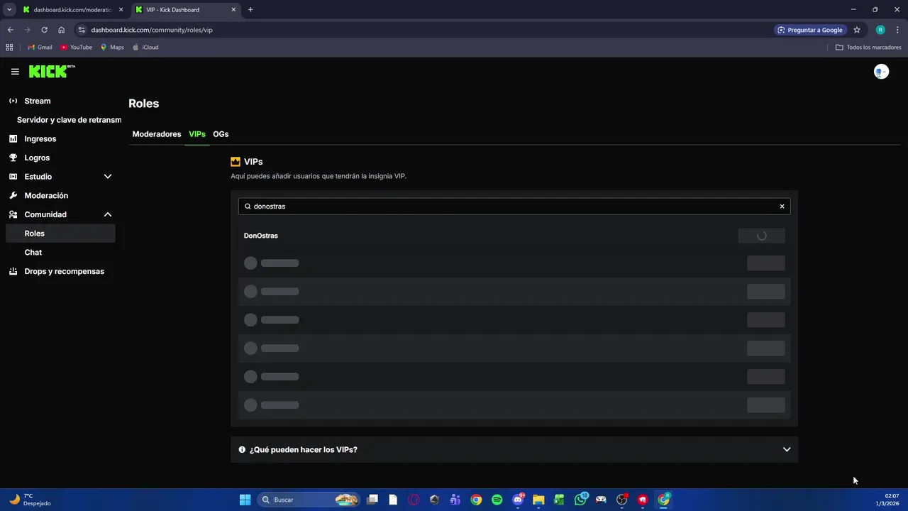Click the Kick logo
908x511 pixels.
tap(52, 71)
